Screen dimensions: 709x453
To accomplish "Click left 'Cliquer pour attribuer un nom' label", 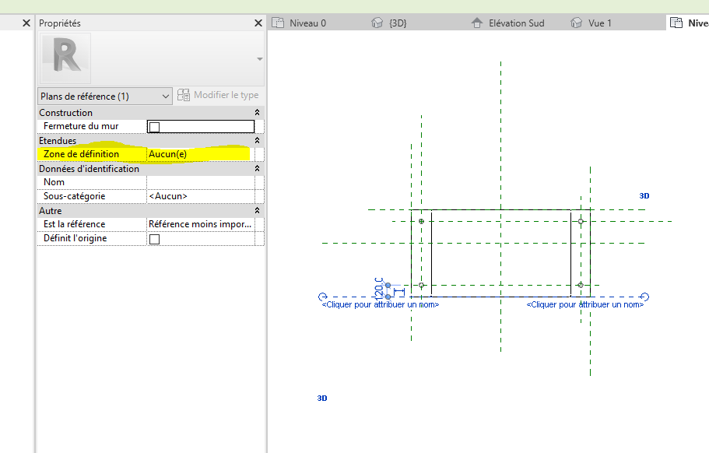I will pyautogui.click(x=380, y=305).
